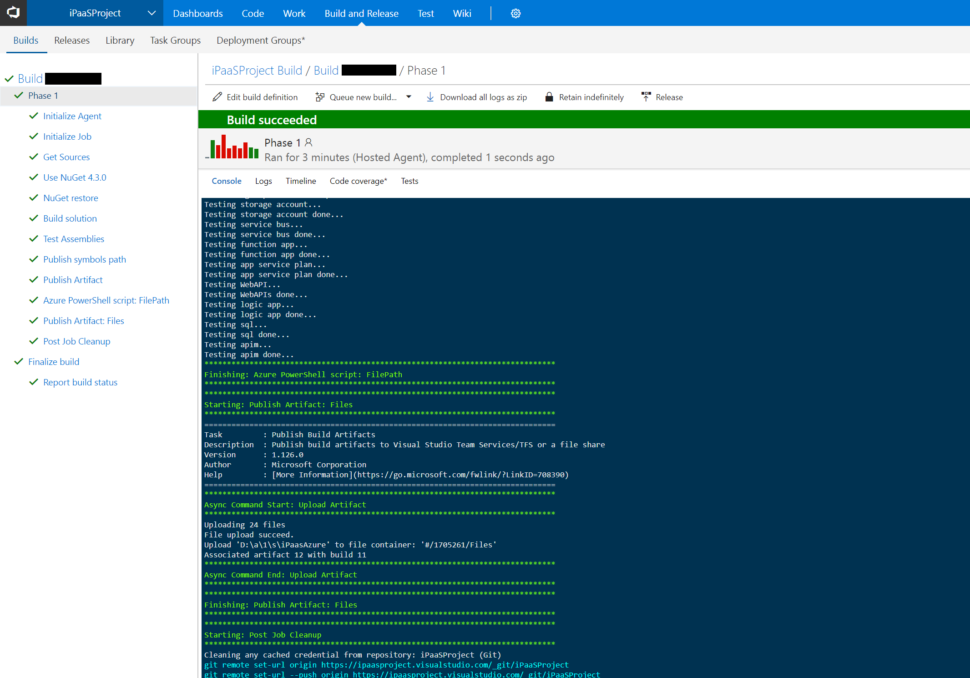This screenshot has width=970, height=678.
Task: Click the iPaaSProject Build breadcrumb link
Action: click(x=257, y=71)
